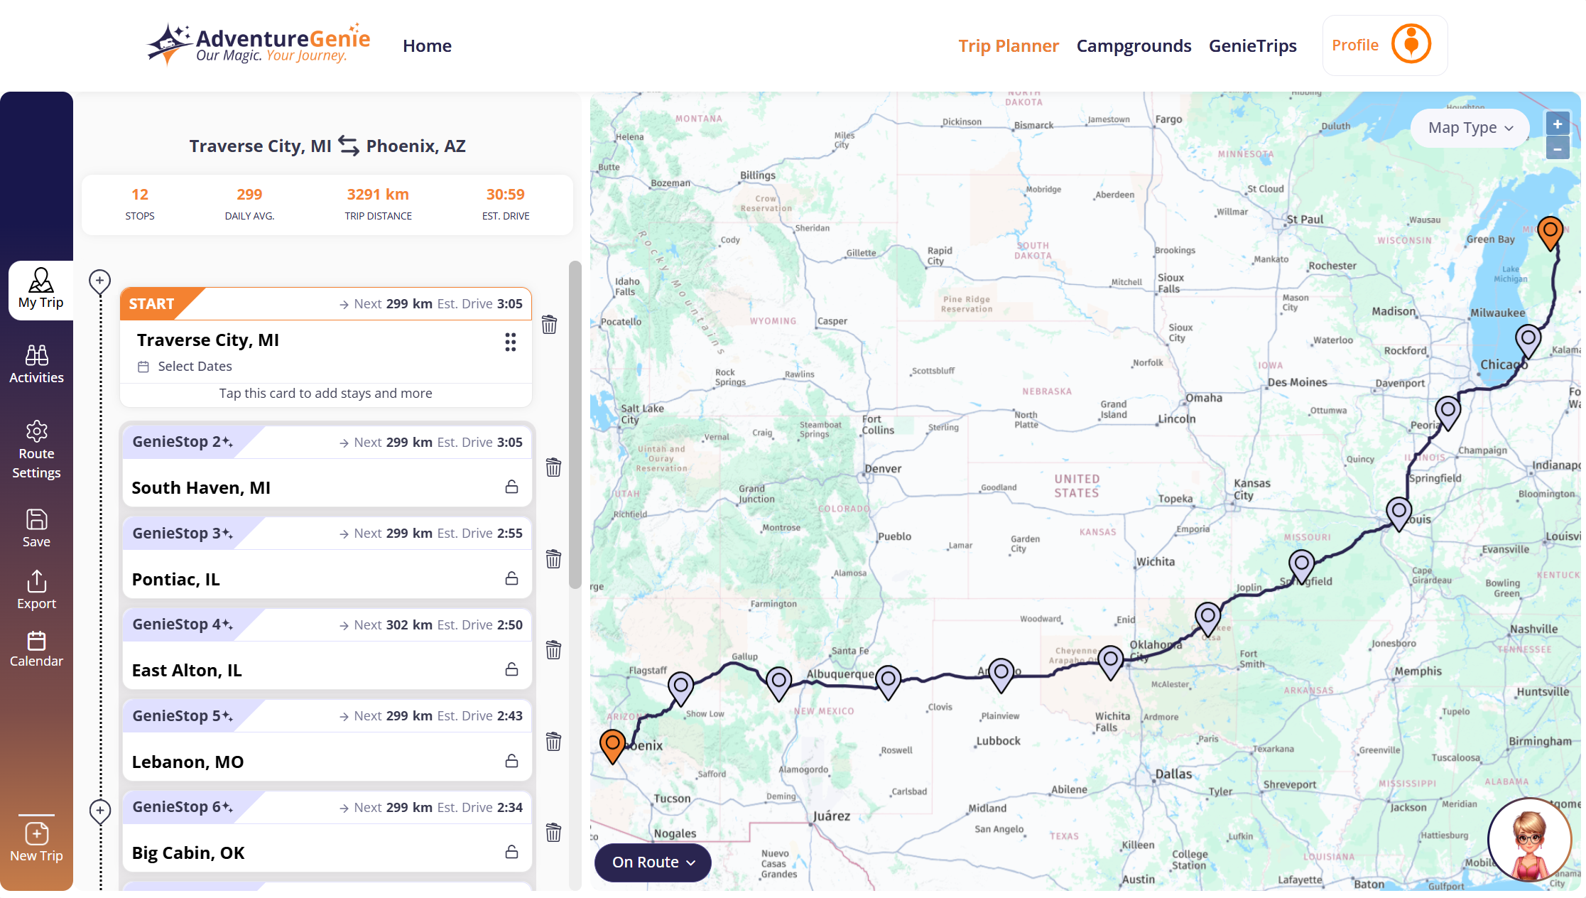Delete the Pontiac, IL stop
This screenshot has height=898, width=1586.
tap(553, 559)
